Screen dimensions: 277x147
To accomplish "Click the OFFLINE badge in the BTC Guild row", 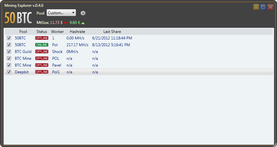I will tap(42, 52).
